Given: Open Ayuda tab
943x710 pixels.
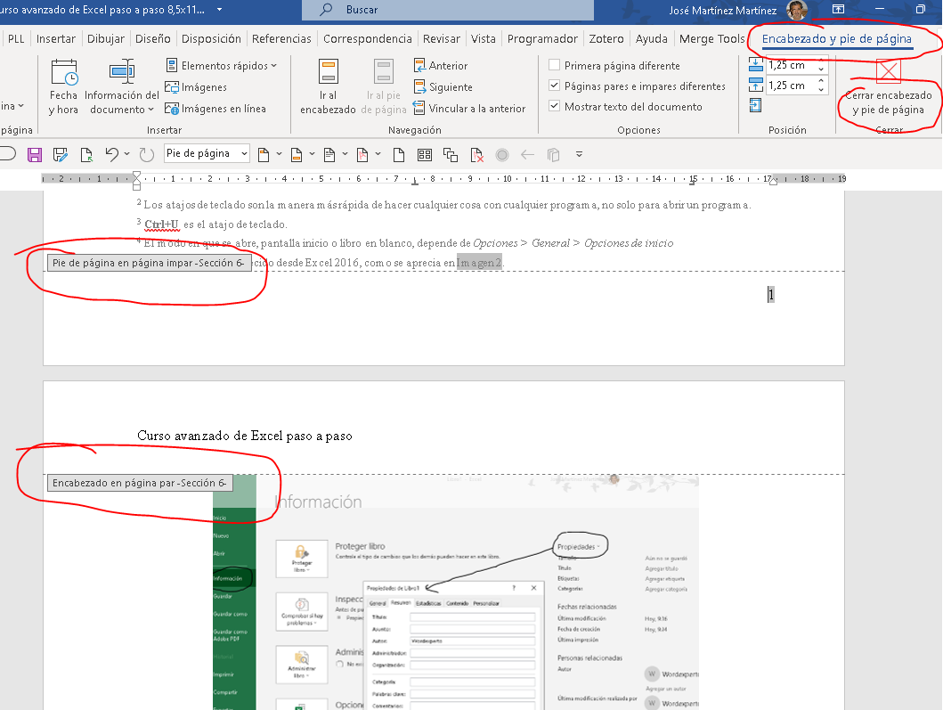Looking at the screenshot, I should pos(651,39).
